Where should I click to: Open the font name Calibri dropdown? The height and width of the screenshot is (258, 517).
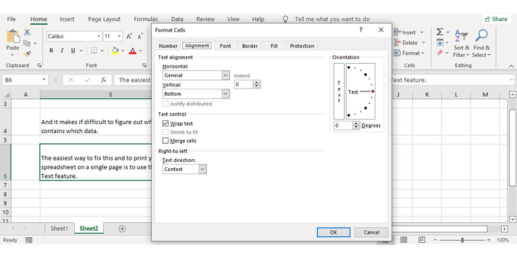98,36
